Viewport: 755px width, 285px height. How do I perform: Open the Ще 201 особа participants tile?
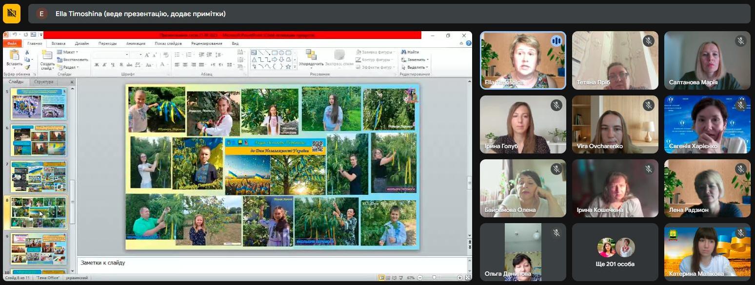coord(615,252)
